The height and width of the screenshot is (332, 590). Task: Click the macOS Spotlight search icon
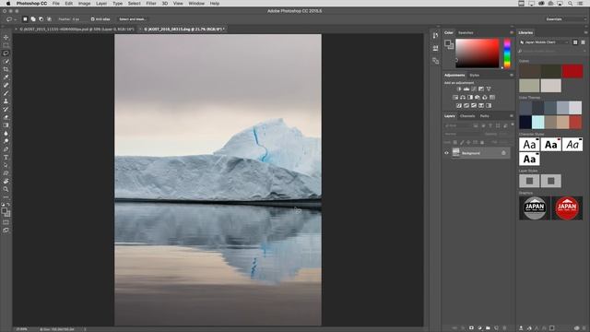tap(570, 4)
